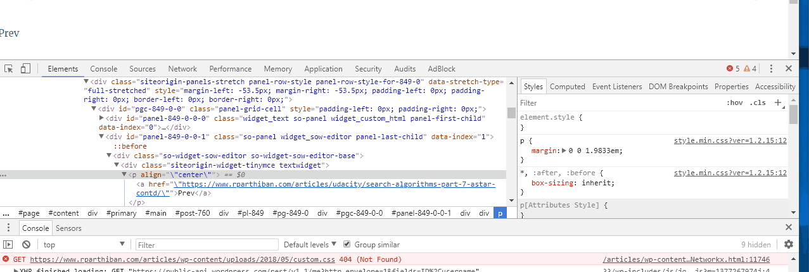Collapse the panel-849-0-0-1 div node
The image size is (809, 272).
coord(102,137)
